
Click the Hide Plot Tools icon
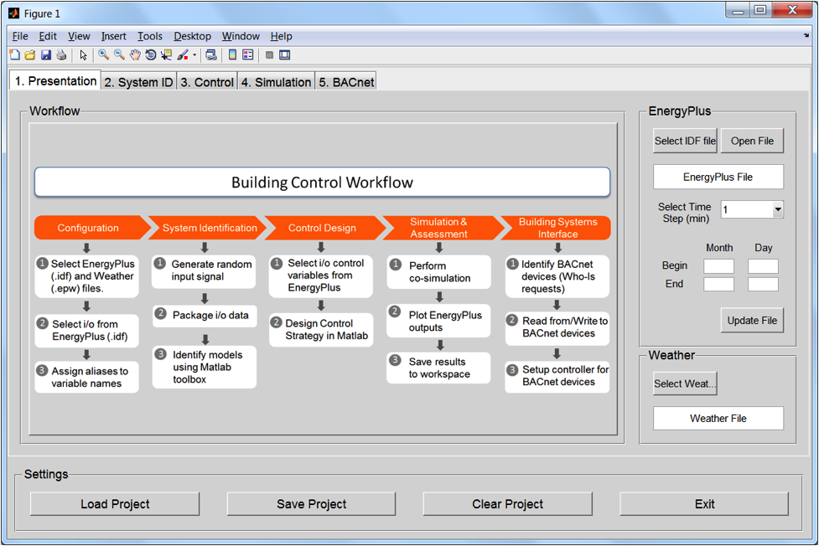tap(270, 54)
